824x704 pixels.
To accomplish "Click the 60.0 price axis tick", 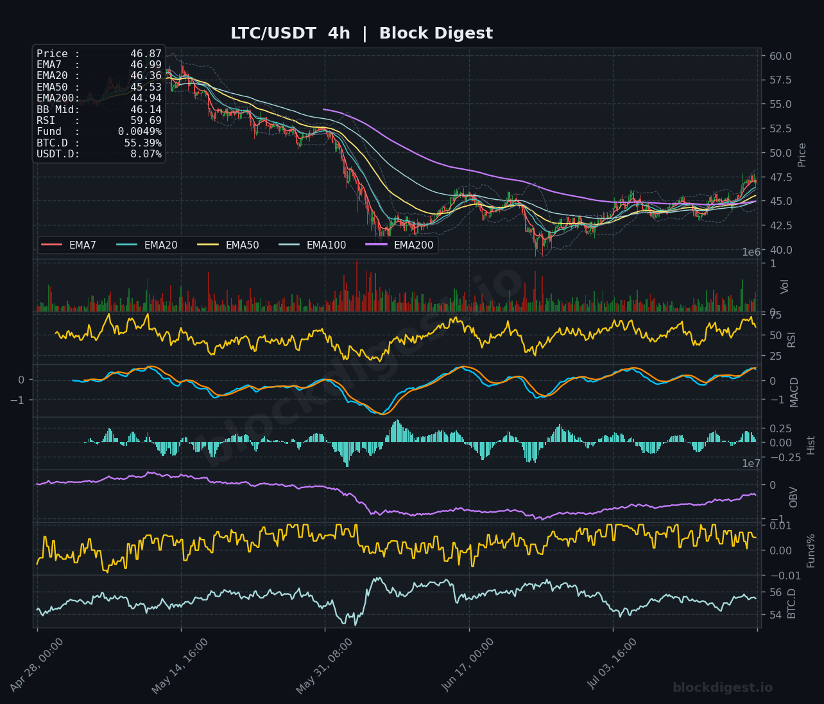I will [x=780, y=56].
